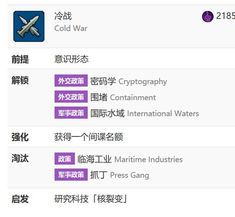Select the 意识形态 prerequisite civic
This screenshot has width=235, height=217.
click(x=71, y=59)
